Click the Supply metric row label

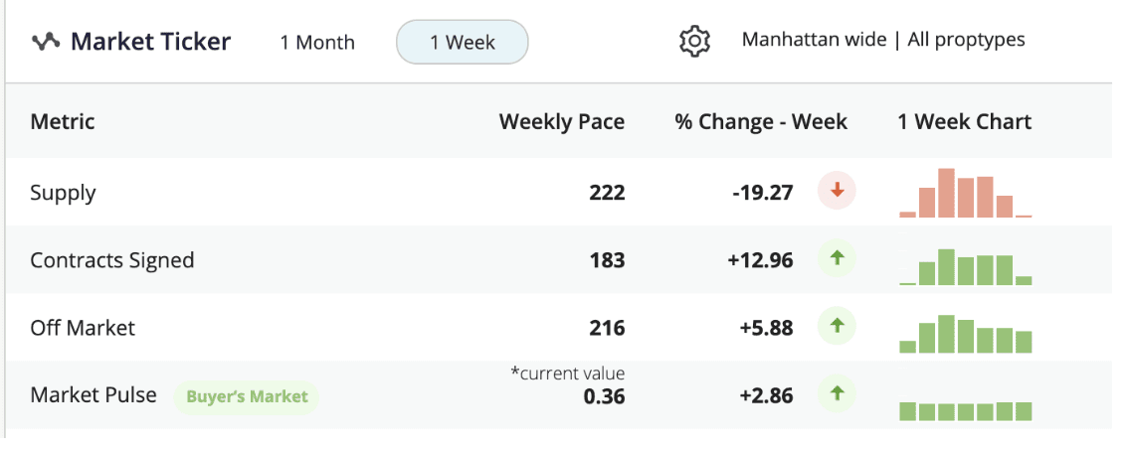tap(64, 193)
